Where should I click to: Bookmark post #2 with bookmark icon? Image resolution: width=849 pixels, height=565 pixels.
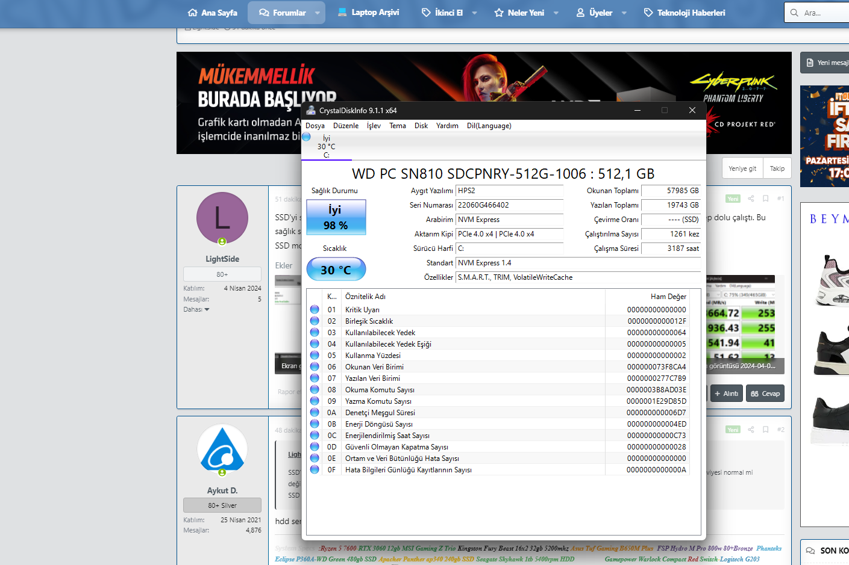[x=765, y=430]
